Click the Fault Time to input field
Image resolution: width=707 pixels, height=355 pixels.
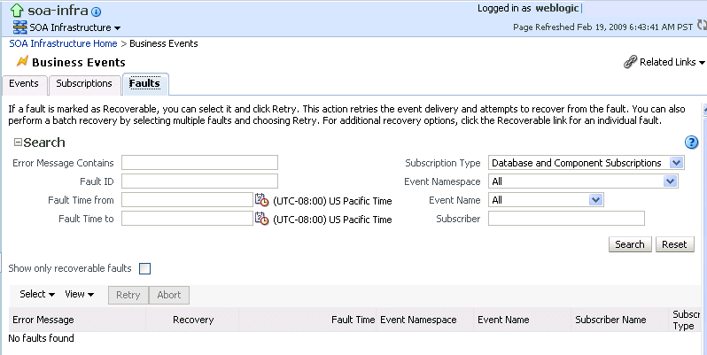tap(187, 219)
